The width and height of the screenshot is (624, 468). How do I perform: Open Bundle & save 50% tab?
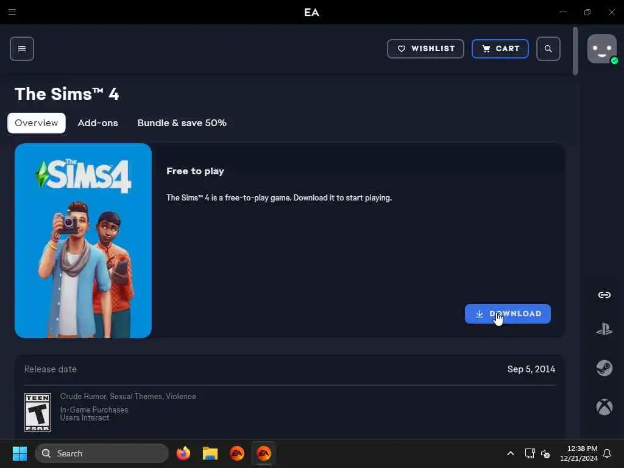[182, 123]
